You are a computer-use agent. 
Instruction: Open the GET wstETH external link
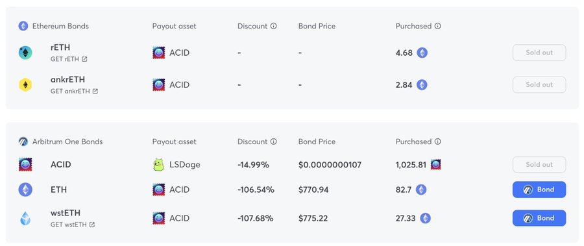coord(73,225)
